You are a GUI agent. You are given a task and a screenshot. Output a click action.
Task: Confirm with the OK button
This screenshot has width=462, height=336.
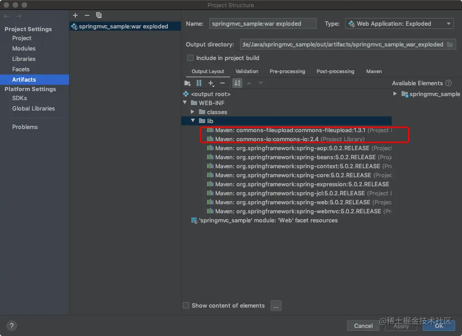(x=439, y=326)
